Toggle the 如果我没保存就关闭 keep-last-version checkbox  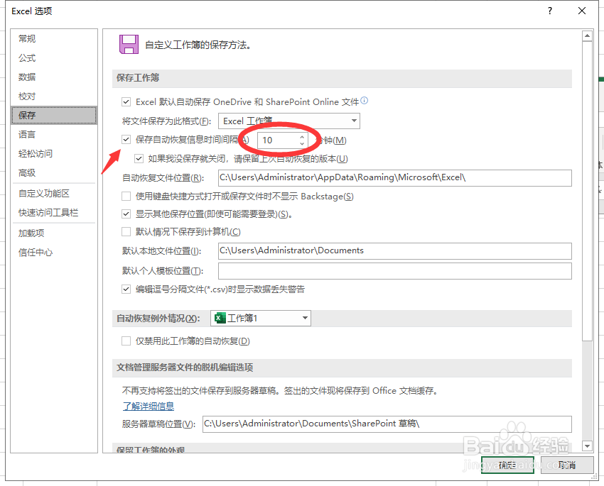[x=139, y=158]
